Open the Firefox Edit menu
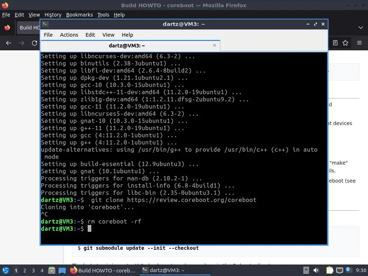The image size is (368, 276). tap(19, 15)
